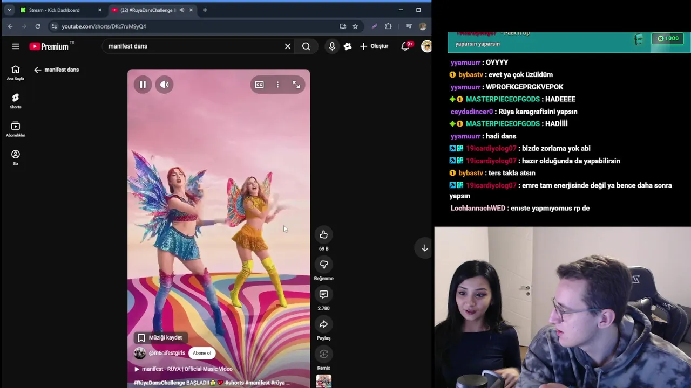The image size is (691, 388).
Task: Start voice search with microphone icon
Action: click(332, 46)
